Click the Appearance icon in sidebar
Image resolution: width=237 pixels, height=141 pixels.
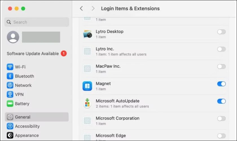[10, 135]
